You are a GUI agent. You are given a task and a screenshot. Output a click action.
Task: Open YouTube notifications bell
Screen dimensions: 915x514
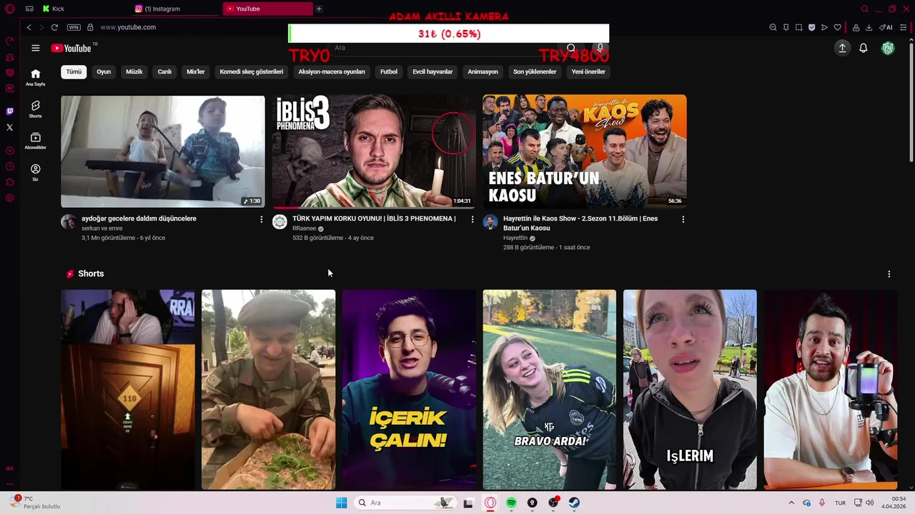[864, 48]
